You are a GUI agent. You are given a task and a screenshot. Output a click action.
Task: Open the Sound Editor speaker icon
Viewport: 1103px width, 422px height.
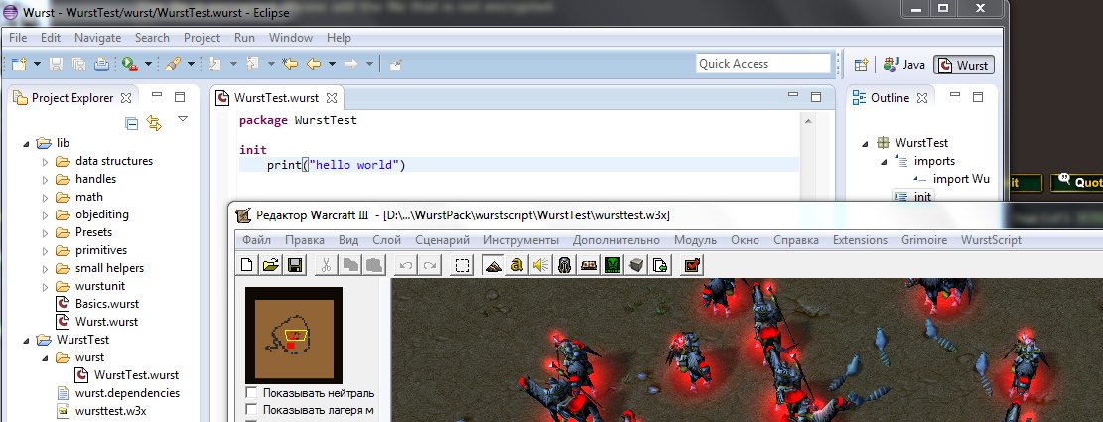pos(540,265)
